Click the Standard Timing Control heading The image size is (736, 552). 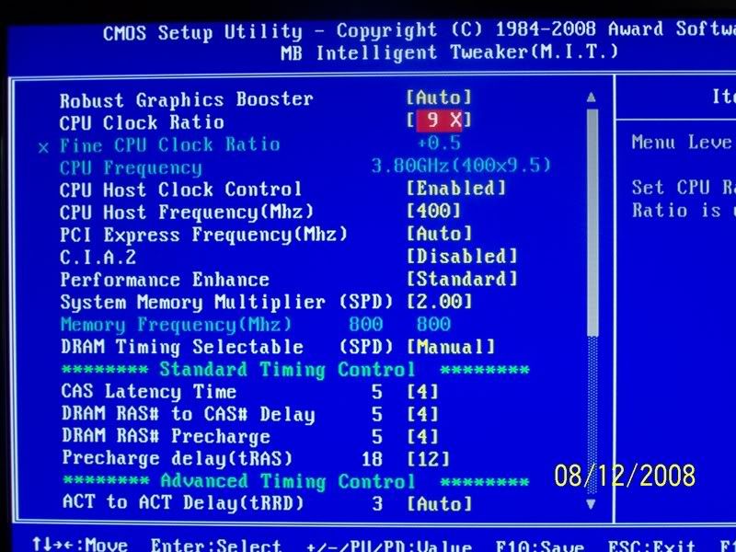coord(287,370)
